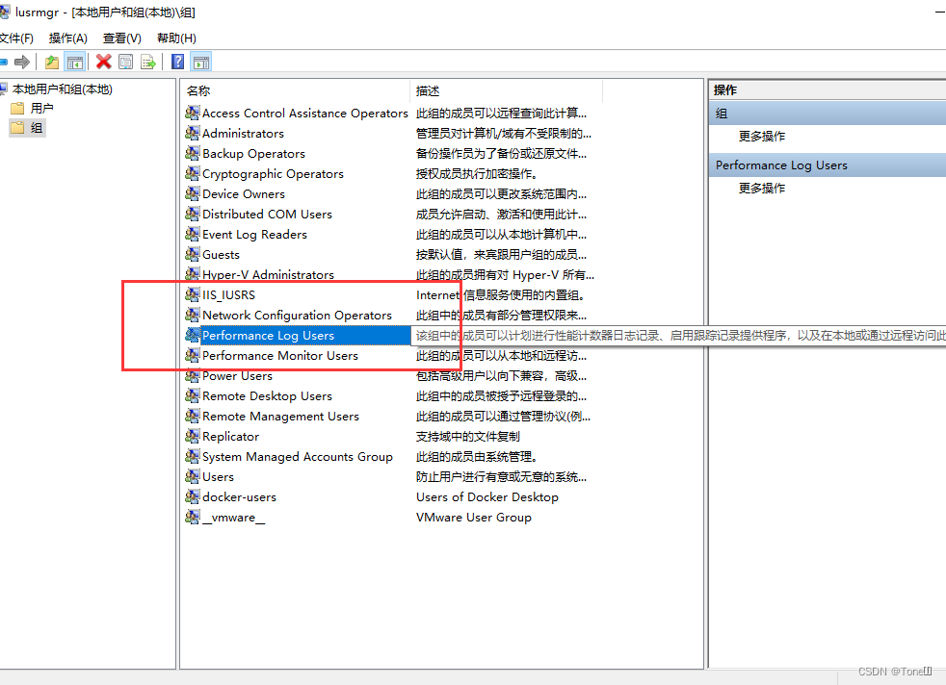Click the IIS_IUSRS group icon
Viewport: 946px width, 685px height.
193,294
